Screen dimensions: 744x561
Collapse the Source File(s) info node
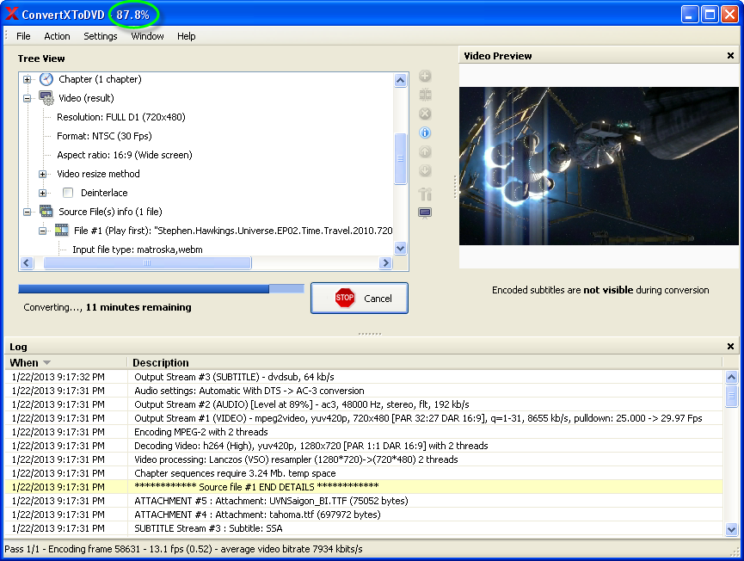coord(27,212)
